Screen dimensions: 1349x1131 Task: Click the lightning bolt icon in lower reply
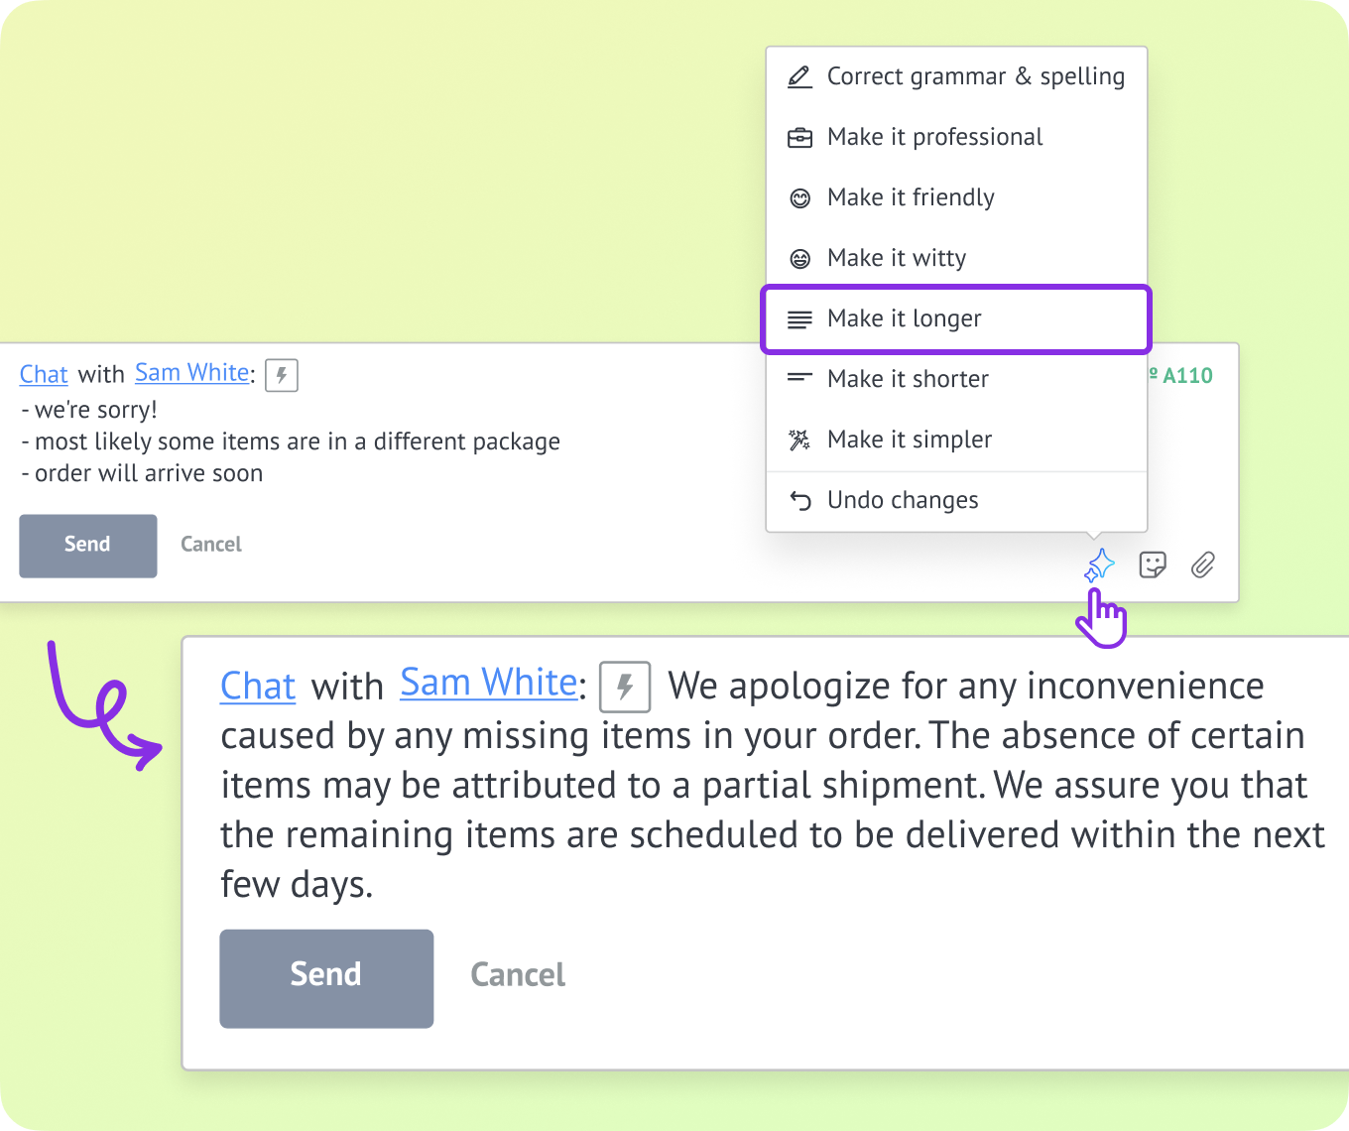625,687
